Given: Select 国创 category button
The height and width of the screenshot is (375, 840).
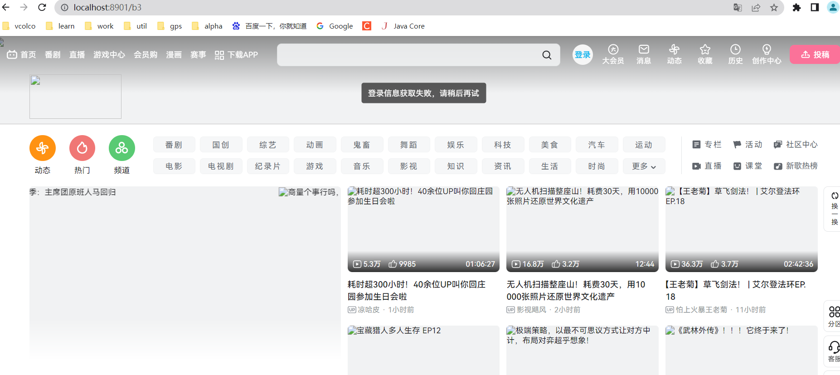Looking at the screenshot, I should click(221, 145).
